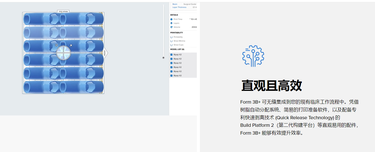Screen dimensions: 375x152
Task: Click the move handle icon left of the manipulator
Action: pyautogui.click(x=57, y=45)
